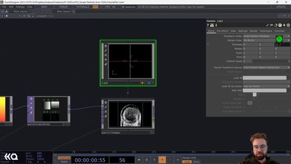Screen dimensions: 291x164
Task: Switch to the Extensions tab
Action: pos(266,31)
